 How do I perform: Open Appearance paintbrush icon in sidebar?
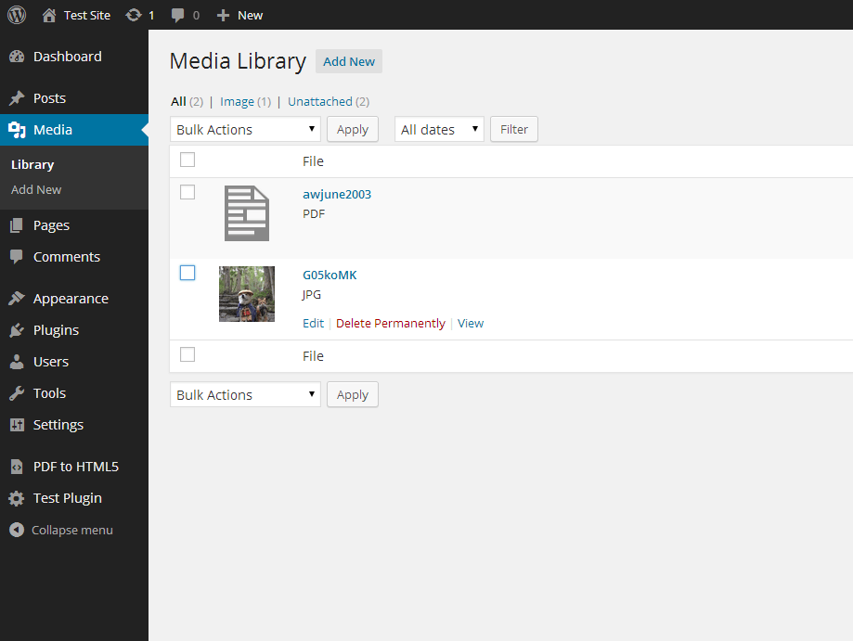[x=17, y=299]
